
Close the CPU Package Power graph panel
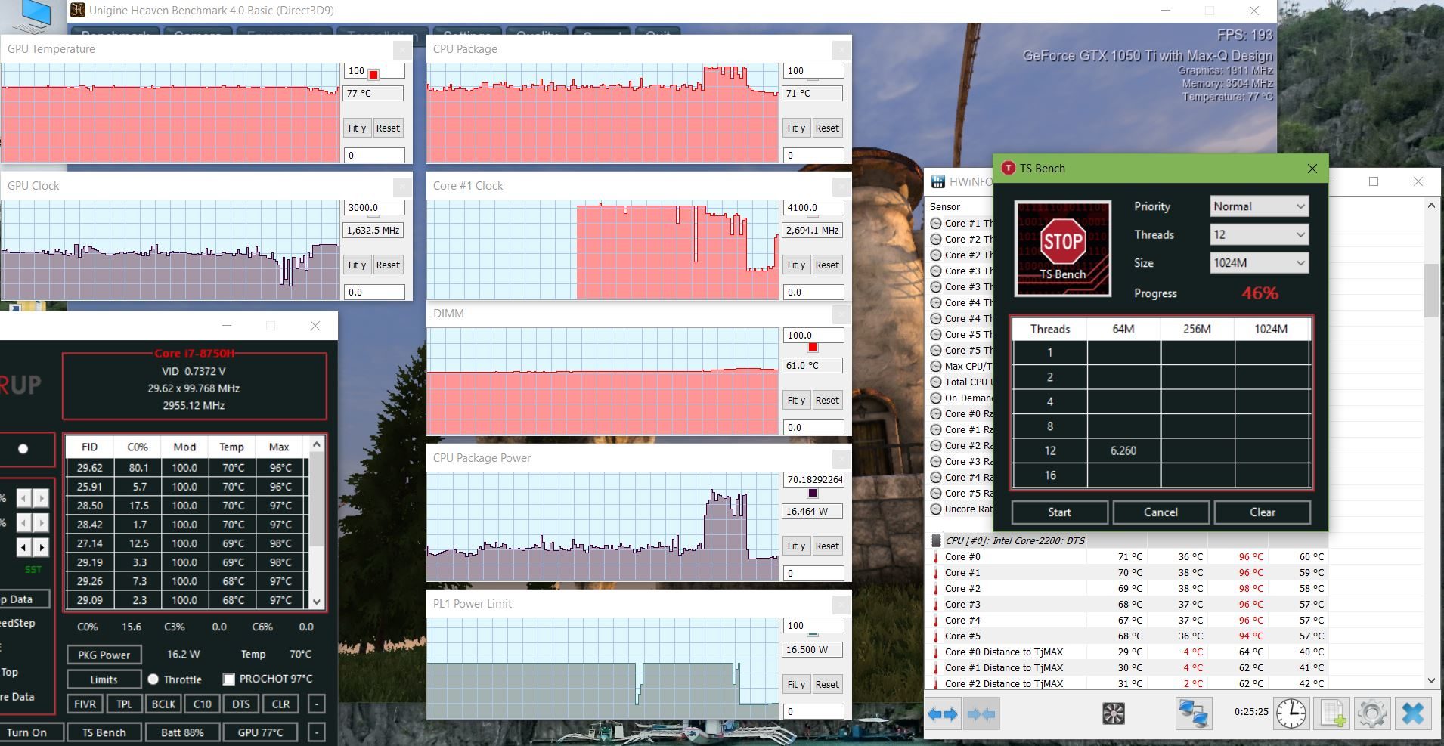[841, 459]
